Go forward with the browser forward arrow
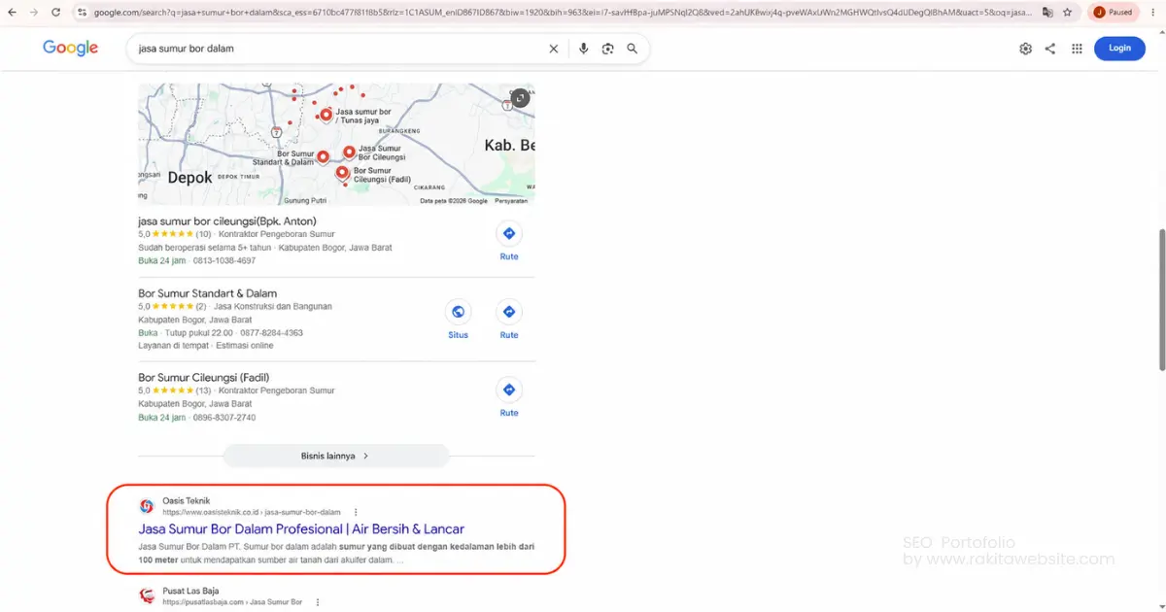 click(x=34, y=12)
